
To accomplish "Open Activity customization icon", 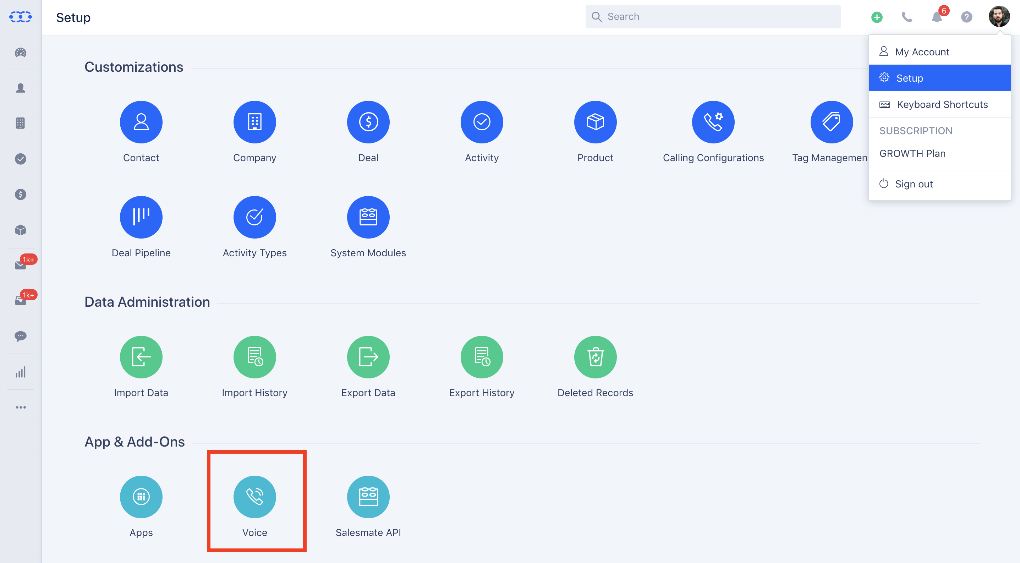I will click(x=482, y=122).
